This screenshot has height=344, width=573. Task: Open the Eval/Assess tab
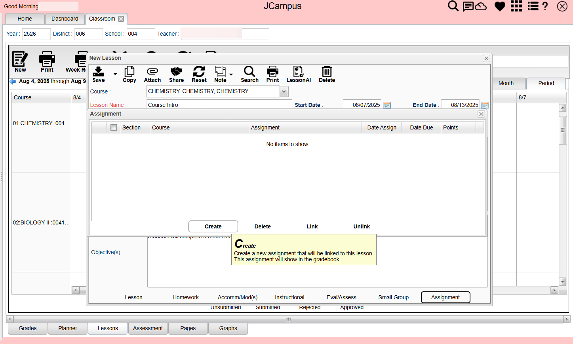(341, 297)
